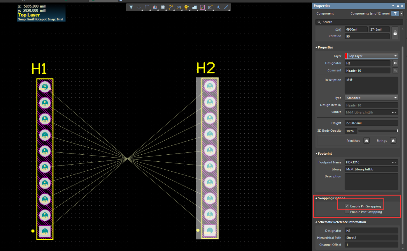Click the Channel Offset field
Viewport: 407px width, 251px height.
pyautogui.click(x=371, y=245)
